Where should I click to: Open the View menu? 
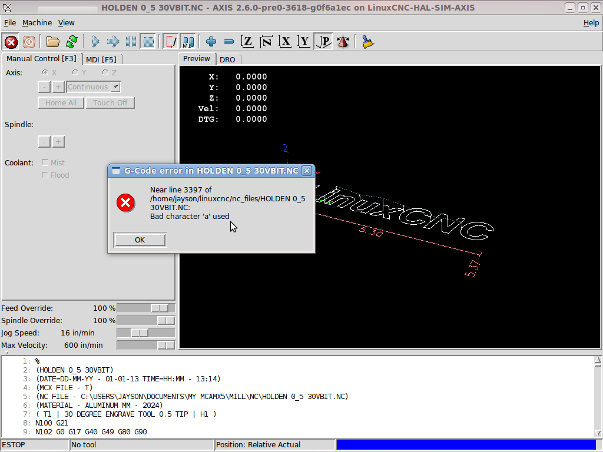[66, 23]
